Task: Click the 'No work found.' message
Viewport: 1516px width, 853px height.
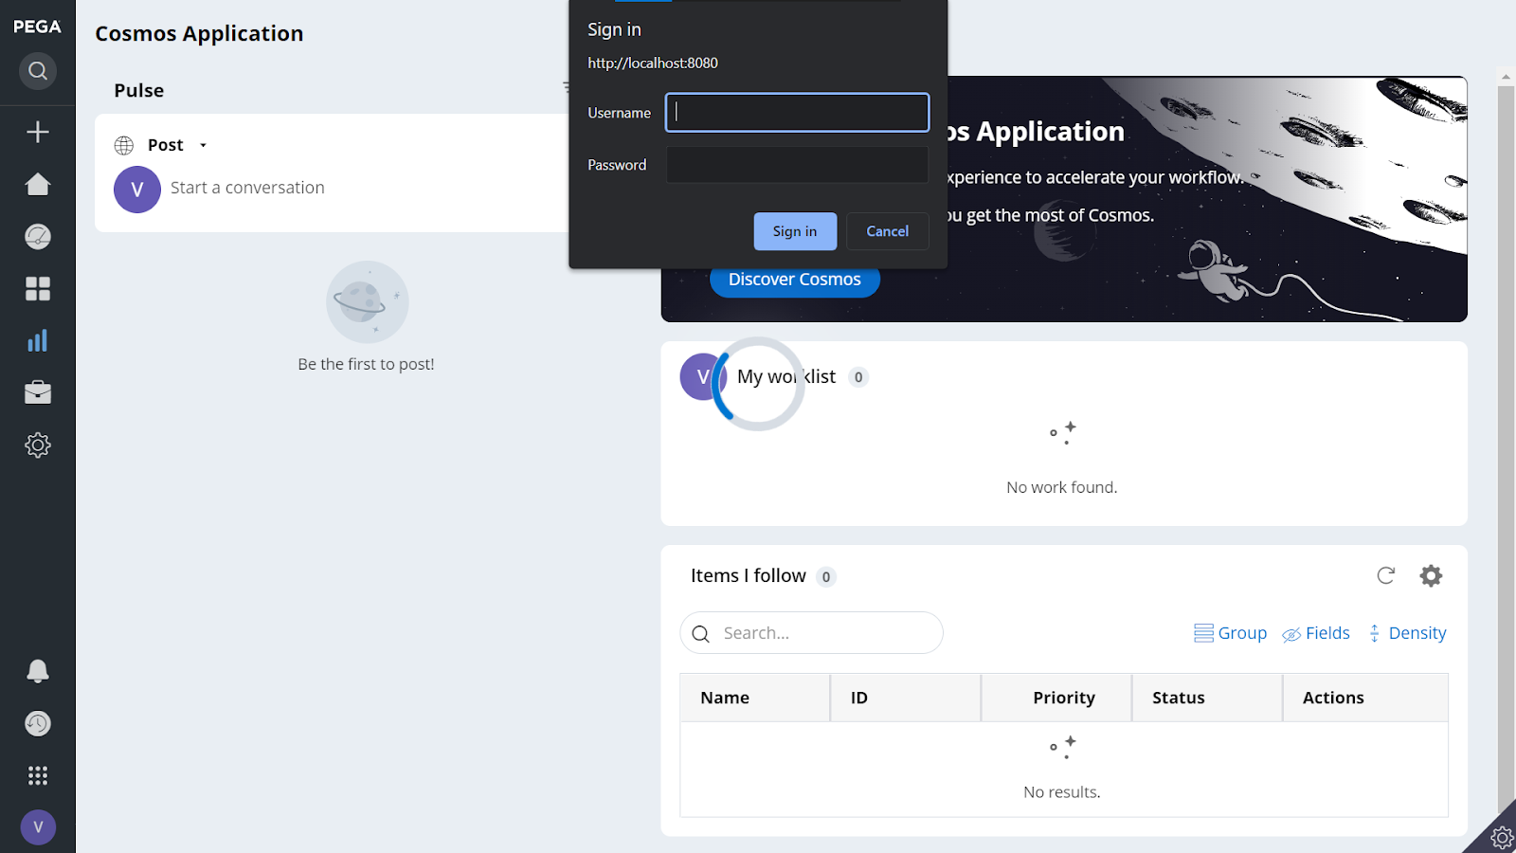Action: (1062, 487)
